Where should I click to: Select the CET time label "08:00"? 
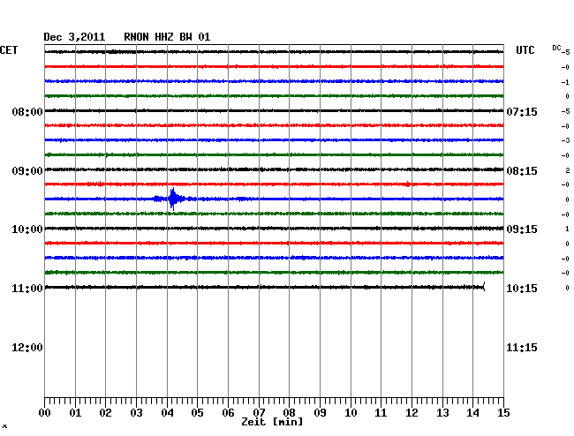coord(27,111)
